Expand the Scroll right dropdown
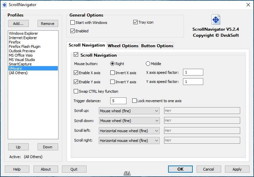 129,141
